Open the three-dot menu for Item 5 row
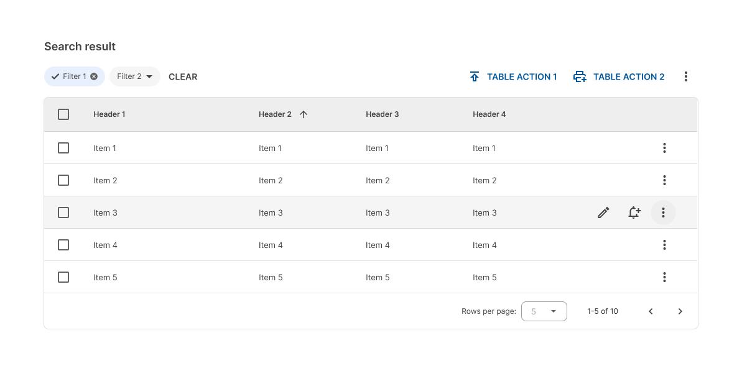The image size is (742, 366). (x=664, y=277)
